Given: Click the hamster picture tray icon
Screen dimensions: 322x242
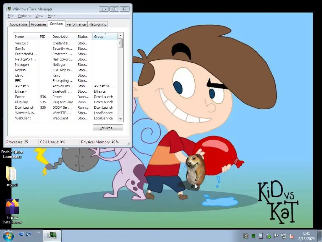Looking at the screenshot, I should click(246, 236).
